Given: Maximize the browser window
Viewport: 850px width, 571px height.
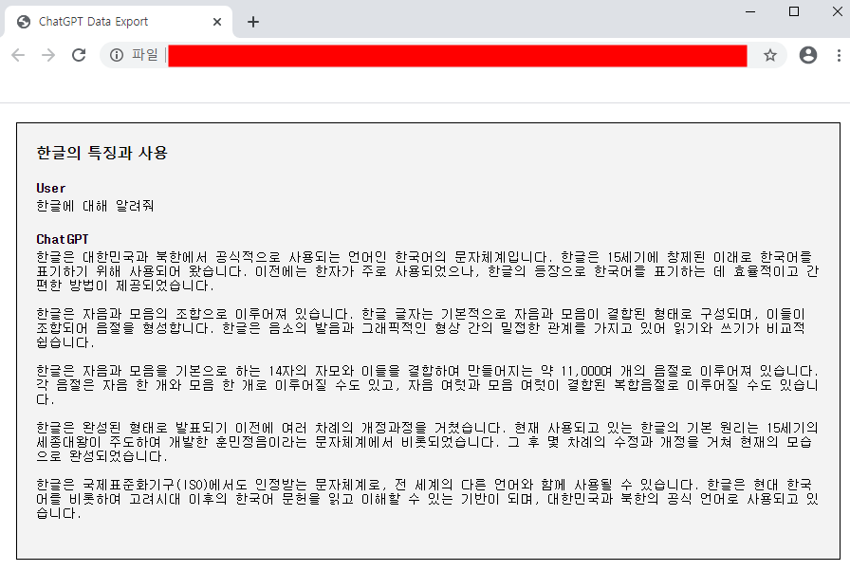Looking at the screenshot, I should pos(794,11).
